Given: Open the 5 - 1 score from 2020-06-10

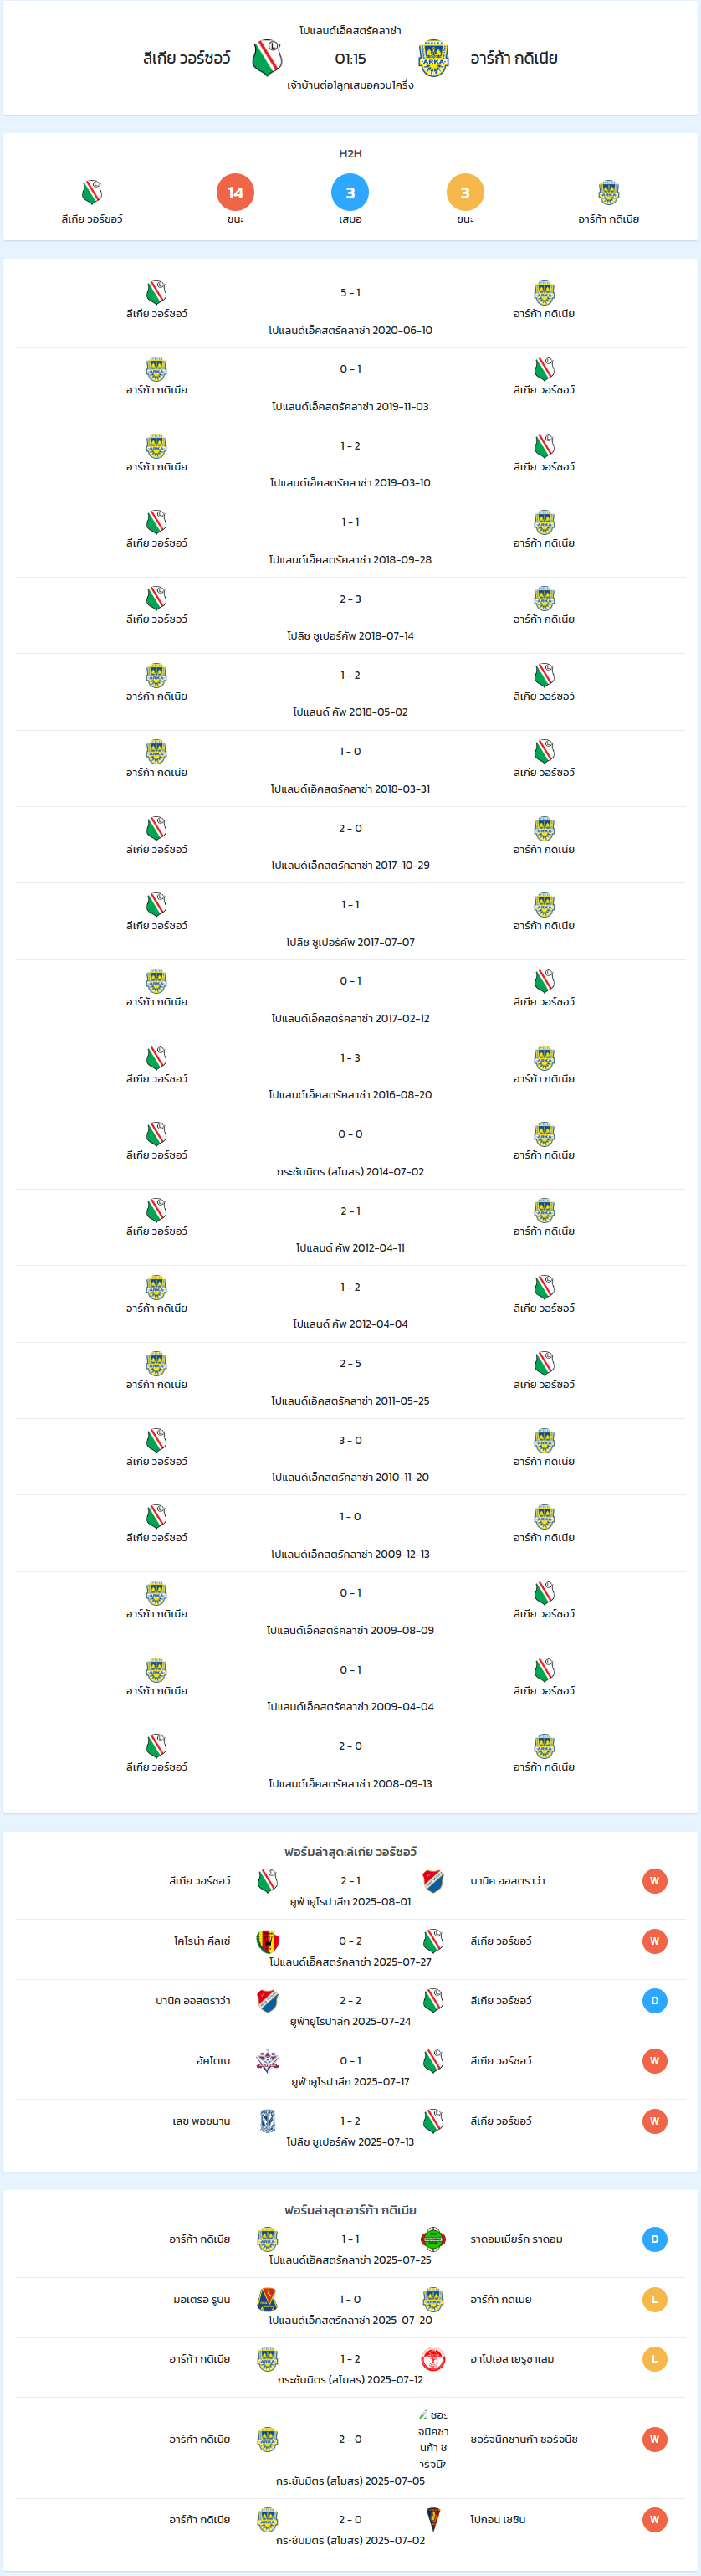Looking at the screenshot, I should pyautogui.click(x=350, y=293).
